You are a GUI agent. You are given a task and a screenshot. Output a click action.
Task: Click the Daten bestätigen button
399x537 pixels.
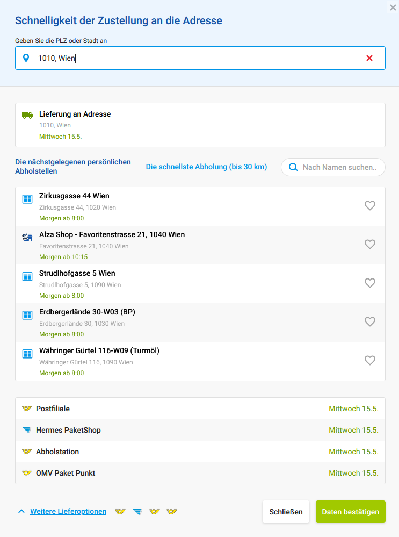click(x=351, y=512)
